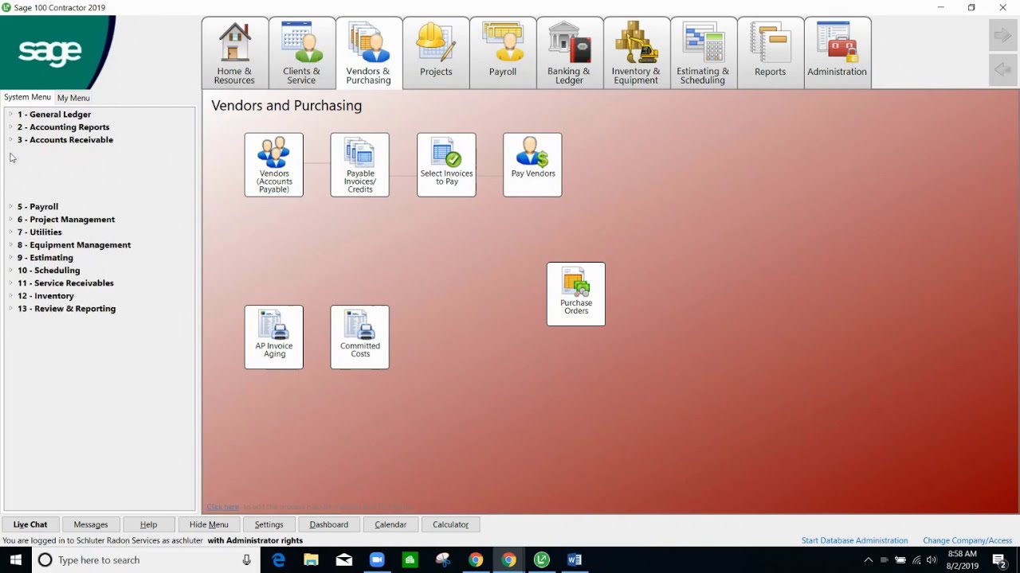Switch to Clients & Service section
The width and height of the screenshot is (1020, 573).
(301, 53)
